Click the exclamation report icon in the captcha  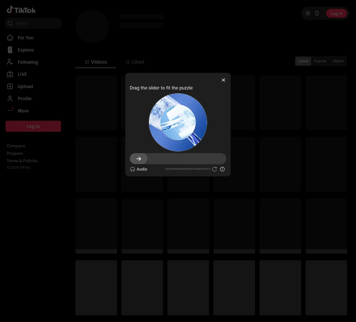pos(222,169)
